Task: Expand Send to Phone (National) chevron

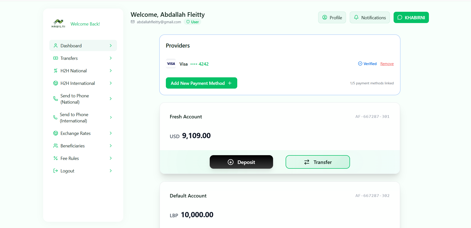Action: point(111,99)
